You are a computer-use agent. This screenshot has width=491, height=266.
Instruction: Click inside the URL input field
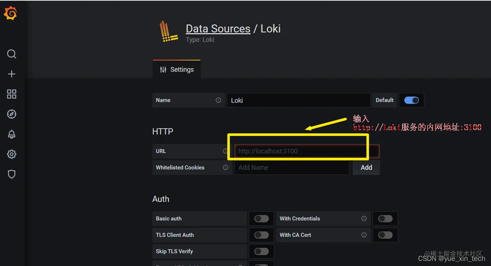pyautogui.click(x=299, y=151)
